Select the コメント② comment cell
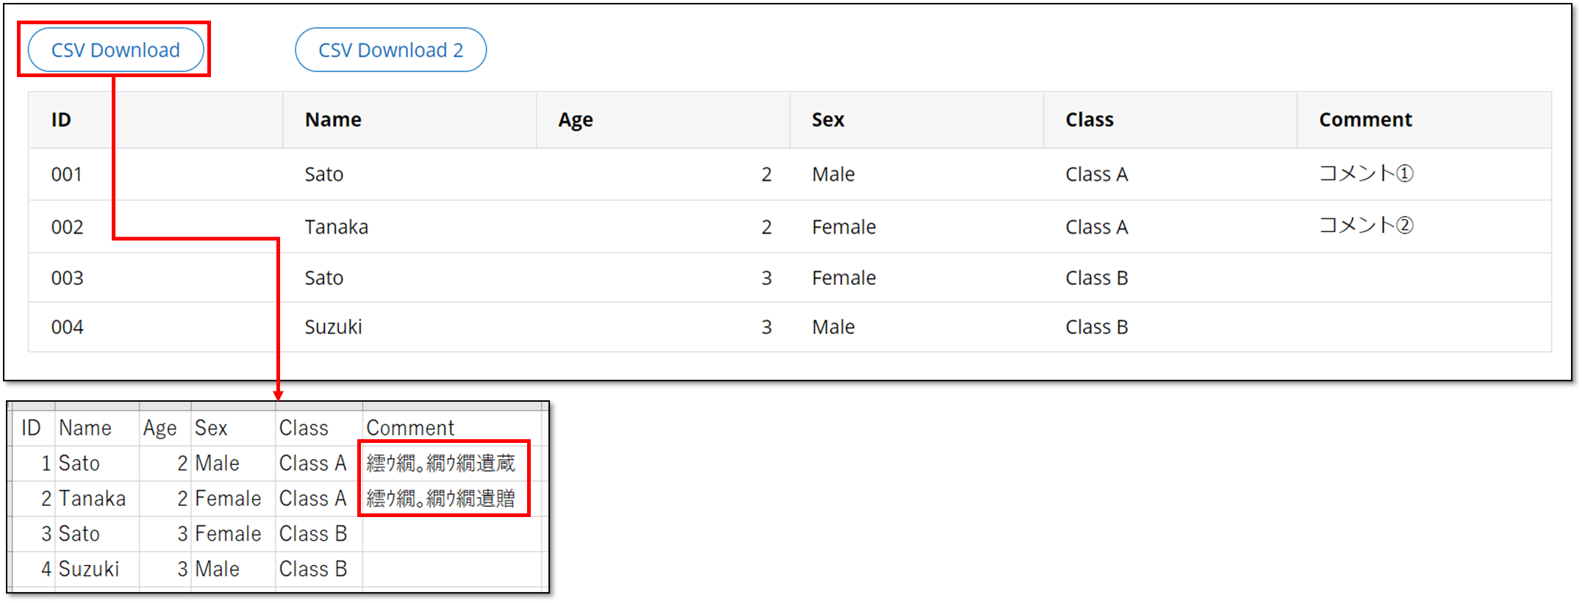The image size is (1582, 603). [x=1366, y=225]
